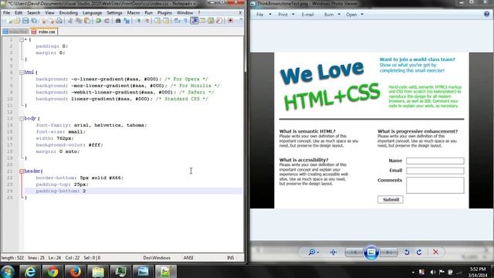The height and width of the screenshot is (278, 494).
Task: Rotate the photo clockwise
Action: pyautogui.click(x=419, y=253)
